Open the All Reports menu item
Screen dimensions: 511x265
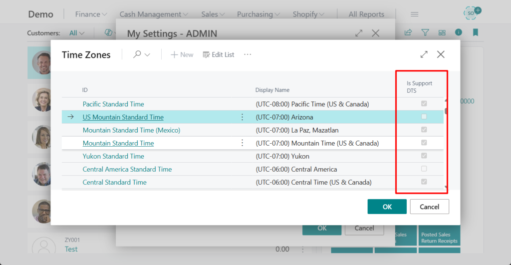pos(366,14)
